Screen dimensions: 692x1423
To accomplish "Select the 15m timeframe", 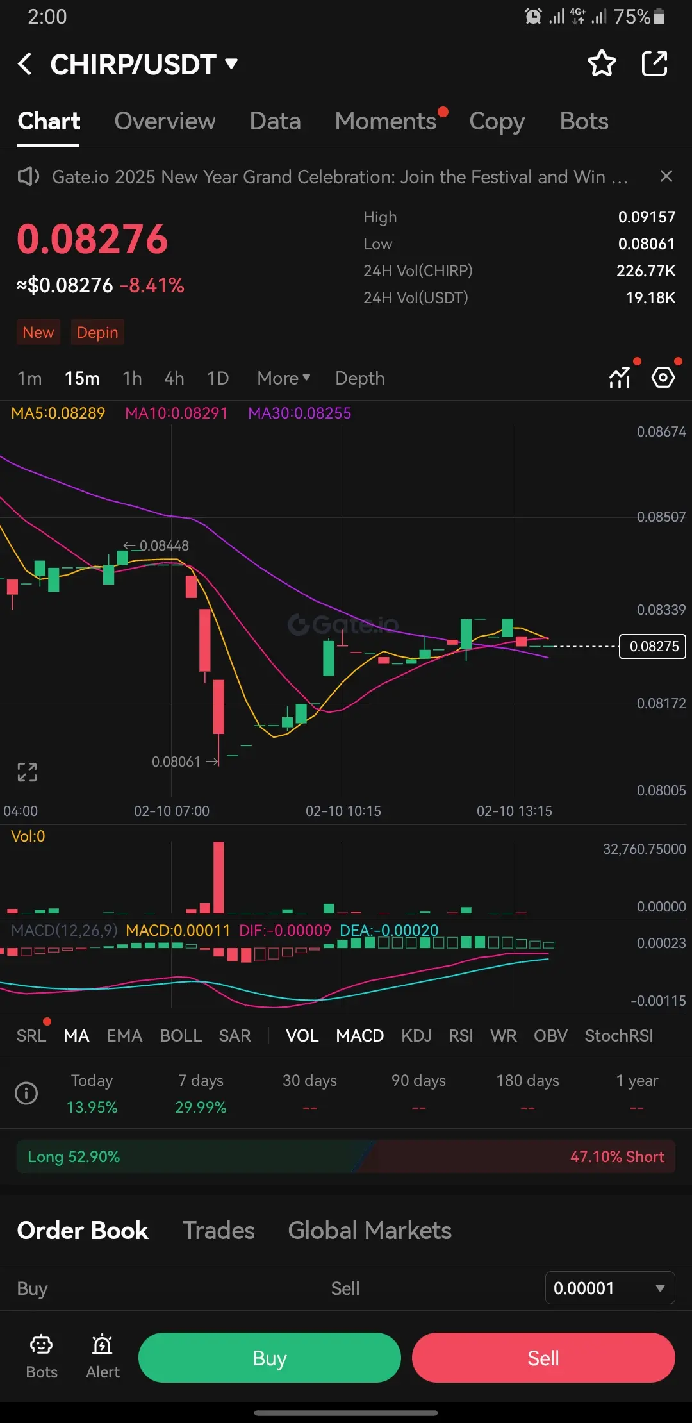I will [82, 378].
